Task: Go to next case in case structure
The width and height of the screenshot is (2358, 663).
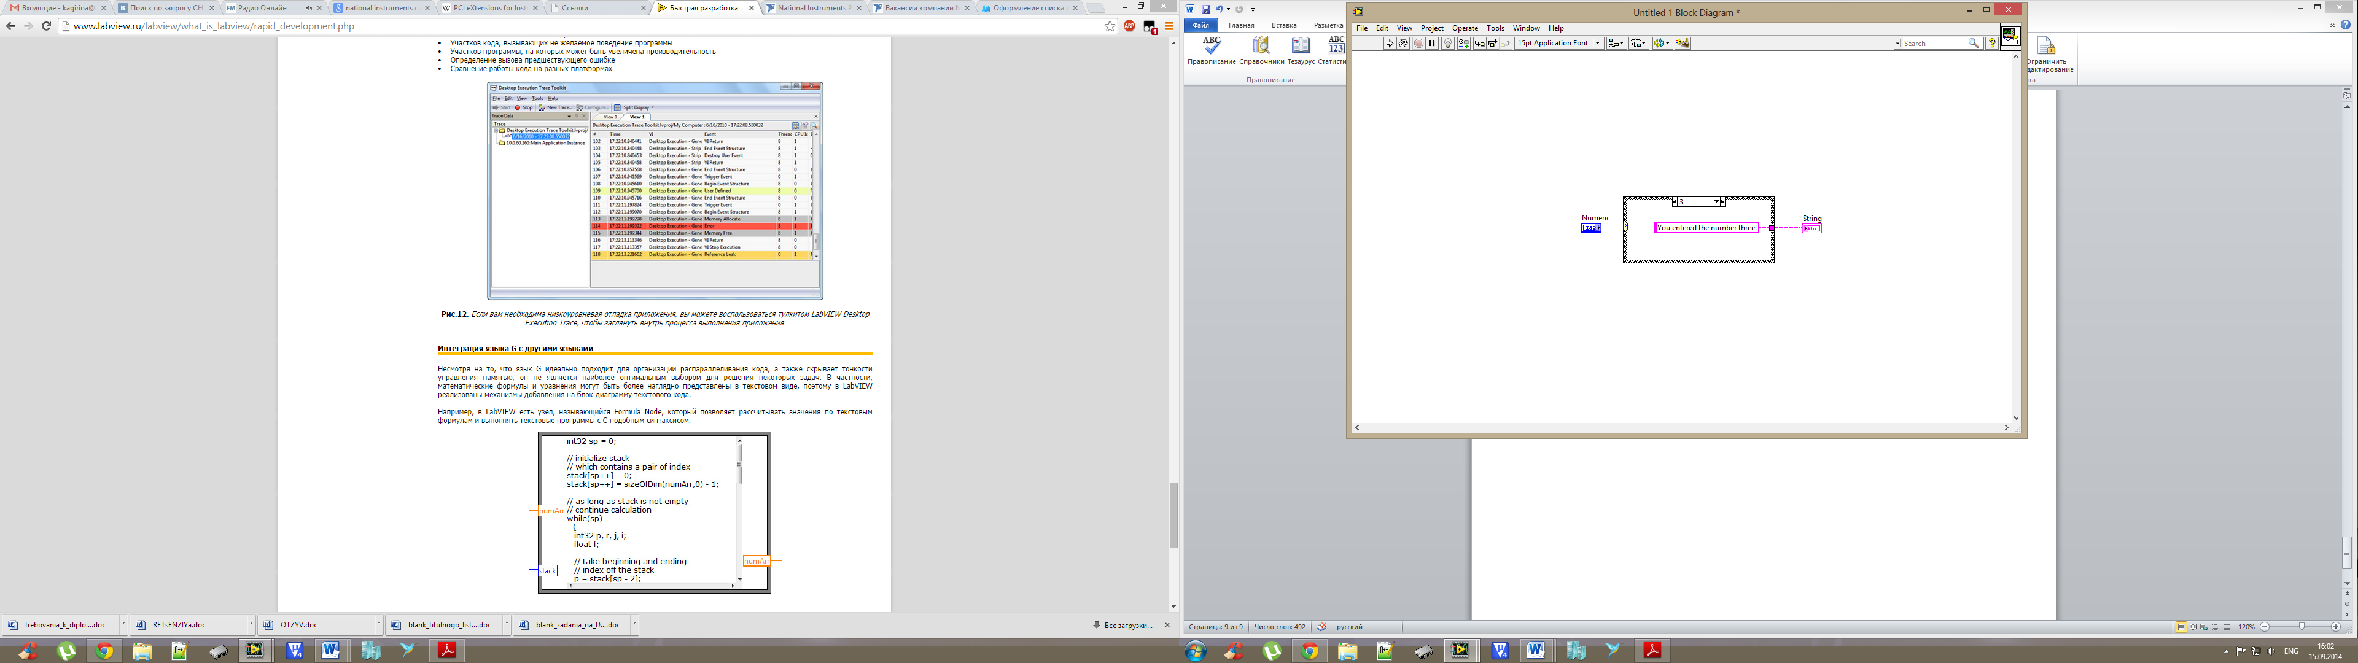Action: (1722, 201)
